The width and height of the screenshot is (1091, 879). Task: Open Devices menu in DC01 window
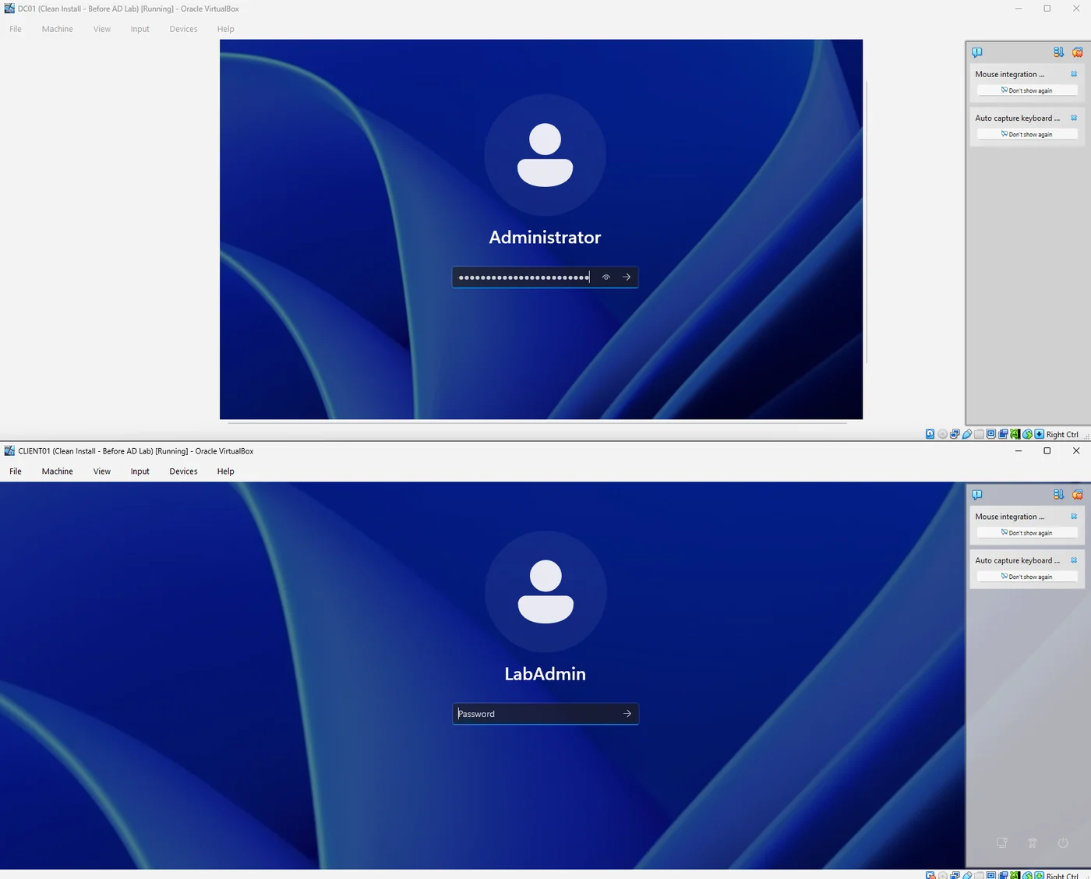183,29
